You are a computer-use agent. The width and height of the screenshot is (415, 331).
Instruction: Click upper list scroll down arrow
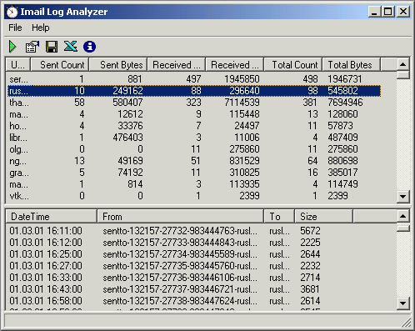point(402,197)
